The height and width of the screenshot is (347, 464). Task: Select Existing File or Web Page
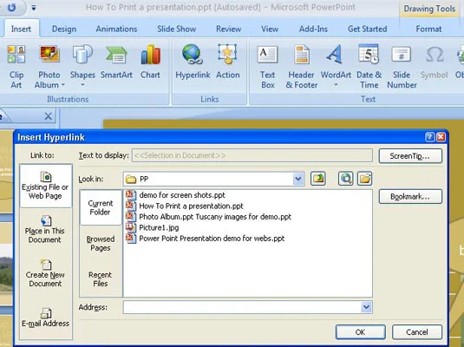coord(46,186)
